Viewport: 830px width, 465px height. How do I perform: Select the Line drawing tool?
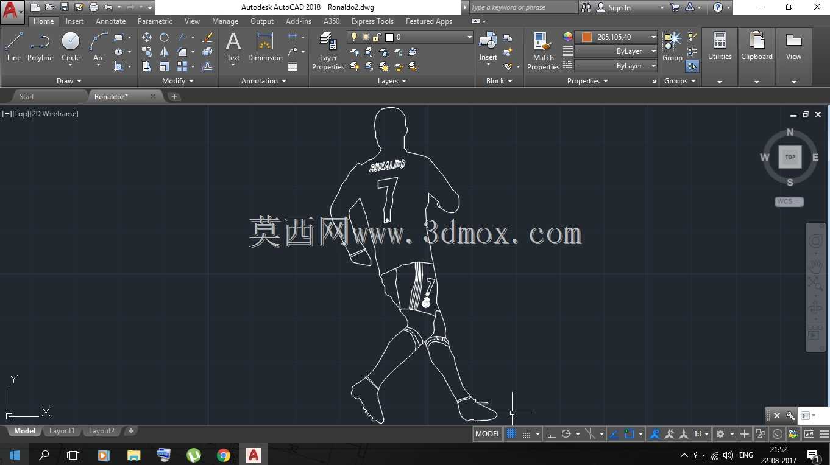click(14, 47)
